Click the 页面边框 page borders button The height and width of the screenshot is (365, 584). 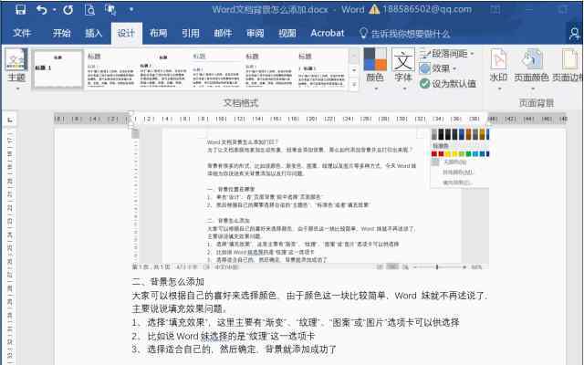click(572, 68)
